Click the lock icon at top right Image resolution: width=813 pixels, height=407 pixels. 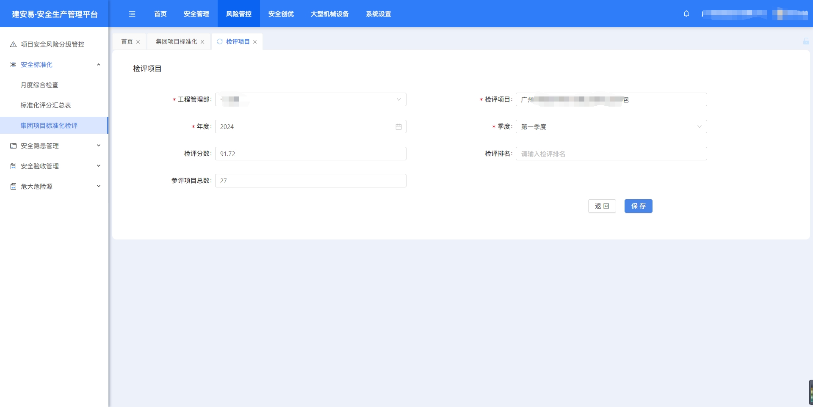click(806, 41)
